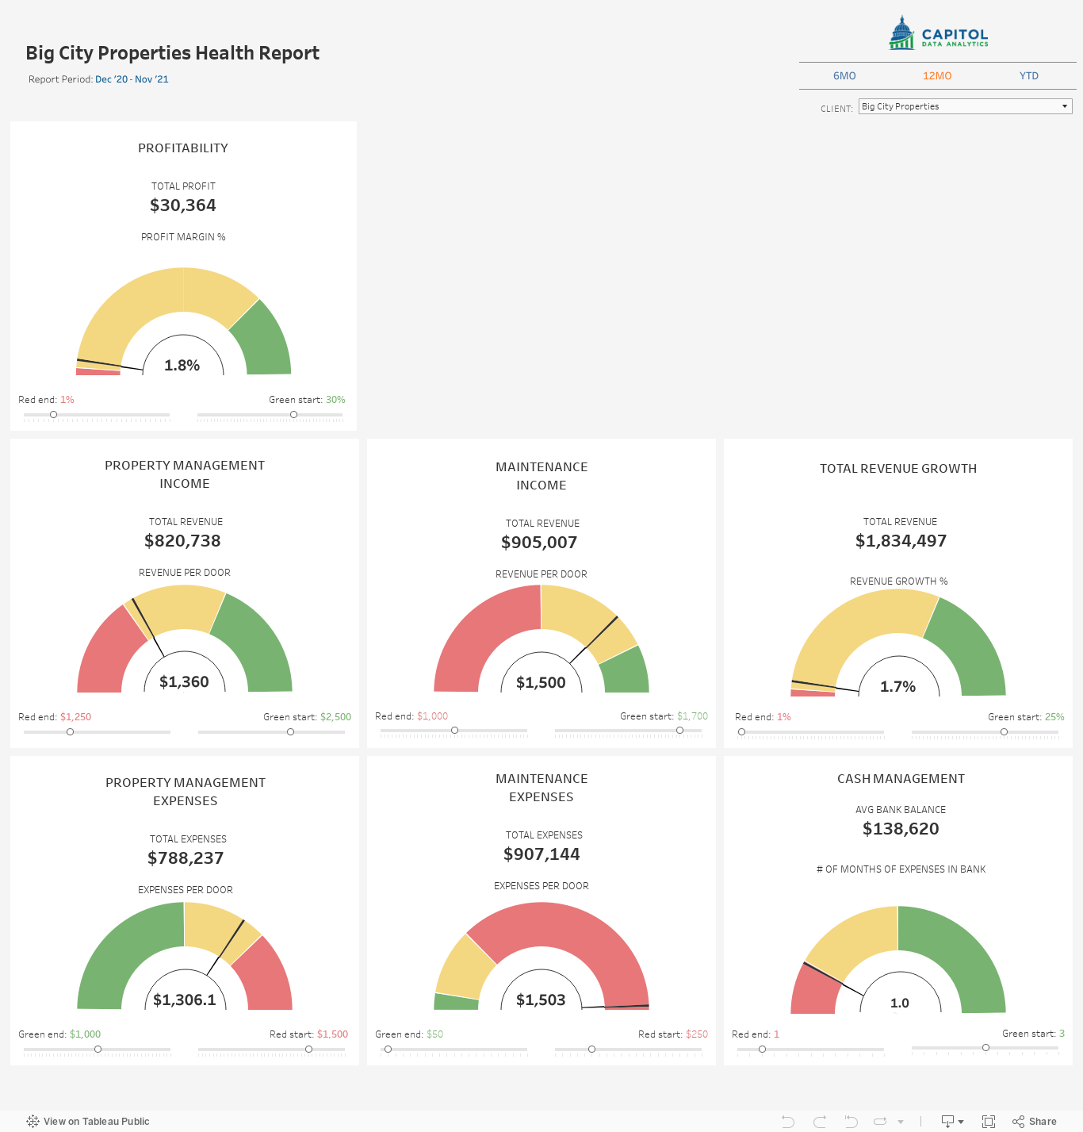Click the TOTAL REVENUE GROWTH panel heading
This screenshot has width=1083, height=1132.
click(x=898, y=469)
